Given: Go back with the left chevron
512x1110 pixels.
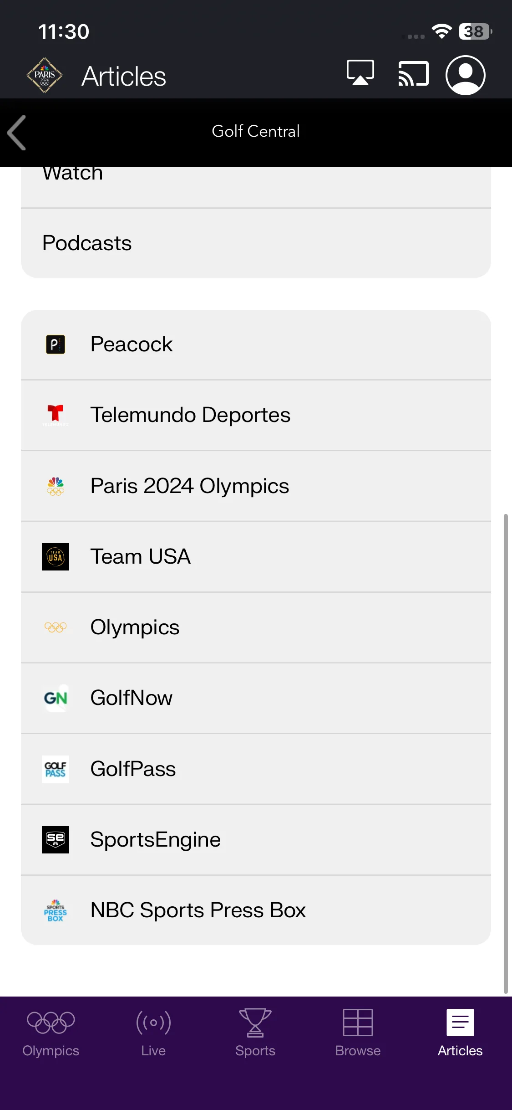Looking at the screenshot, I should [17, 133].
